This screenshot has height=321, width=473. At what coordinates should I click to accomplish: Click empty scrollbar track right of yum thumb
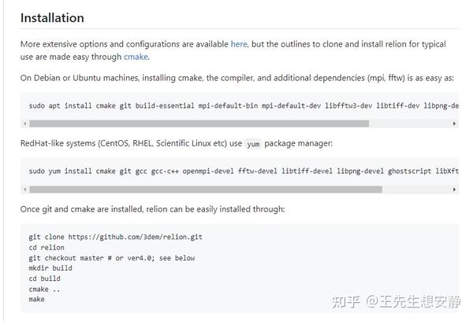point(416,190)
